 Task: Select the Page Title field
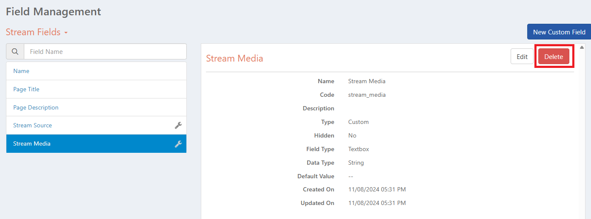click(96, 89)
